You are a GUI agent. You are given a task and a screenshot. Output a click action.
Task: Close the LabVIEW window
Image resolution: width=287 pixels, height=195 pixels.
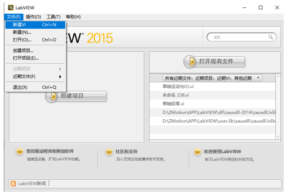click(x=277, y=7)
